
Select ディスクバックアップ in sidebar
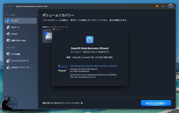(20, 61)
